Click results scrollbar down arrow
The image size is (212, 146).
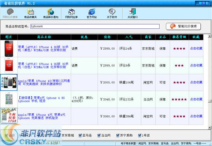click(210, 127)
